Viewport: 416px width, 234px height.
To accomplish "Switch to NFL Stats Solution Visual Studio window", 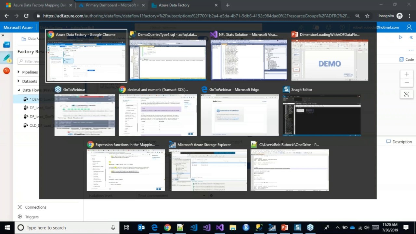I will coord(249,56).
